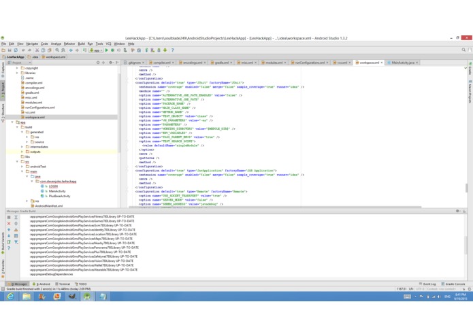The height and width of the screenshot is (336, 473).
Task: Open the Tools menu
Action: pos(99,44)
